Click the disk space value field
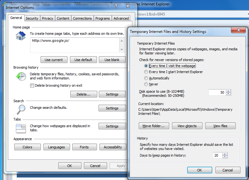 point(217,92)
